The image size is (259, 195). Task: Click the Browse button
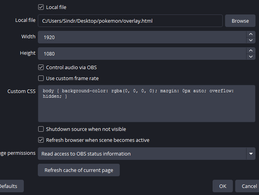coord(240,21)
